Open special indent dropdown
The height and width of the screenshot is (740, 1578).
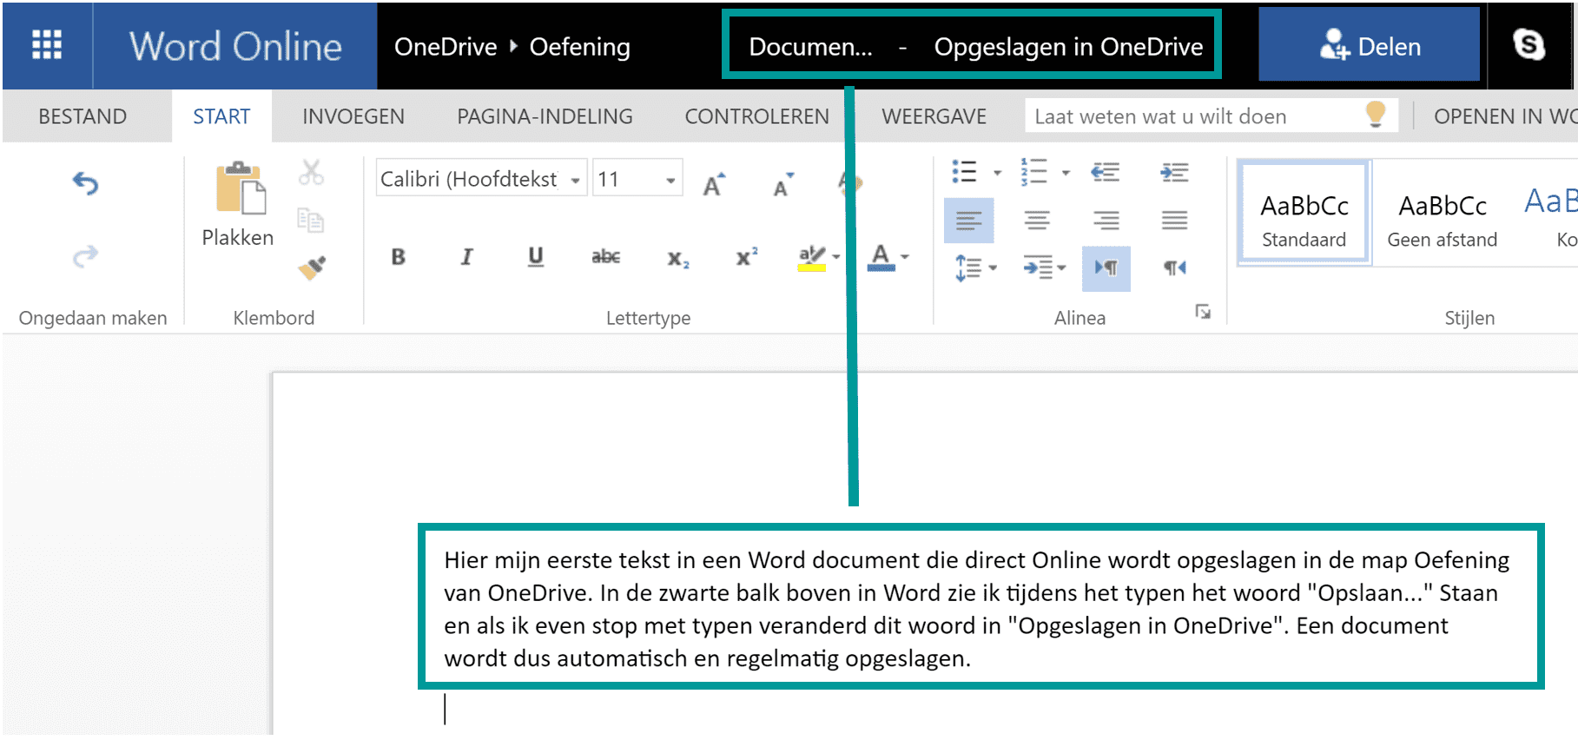pos(1044,268)
